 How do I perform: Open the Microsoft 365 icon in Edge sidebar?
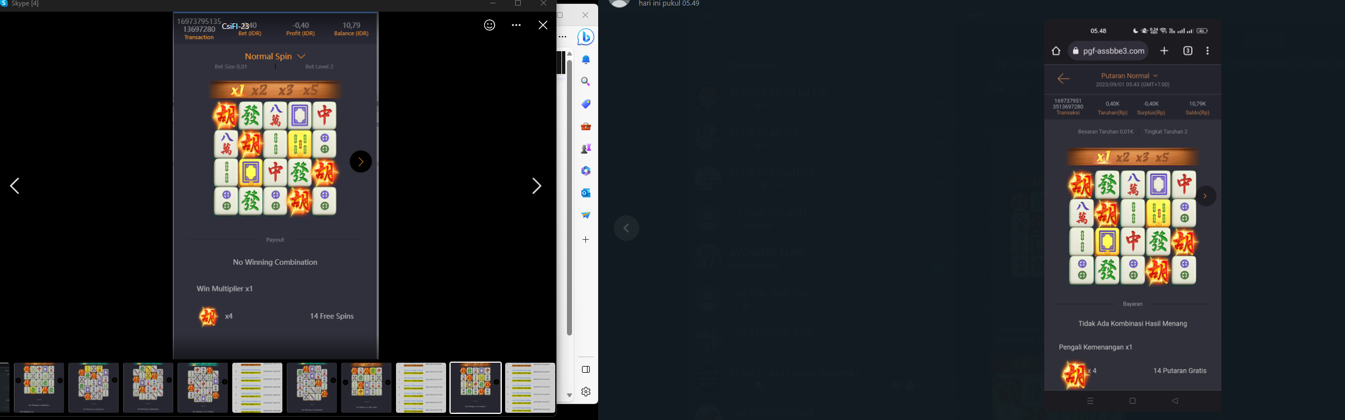pos(586,171)
